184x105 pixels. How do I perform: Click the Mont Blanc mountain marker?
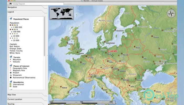click(x=89, y=74)
